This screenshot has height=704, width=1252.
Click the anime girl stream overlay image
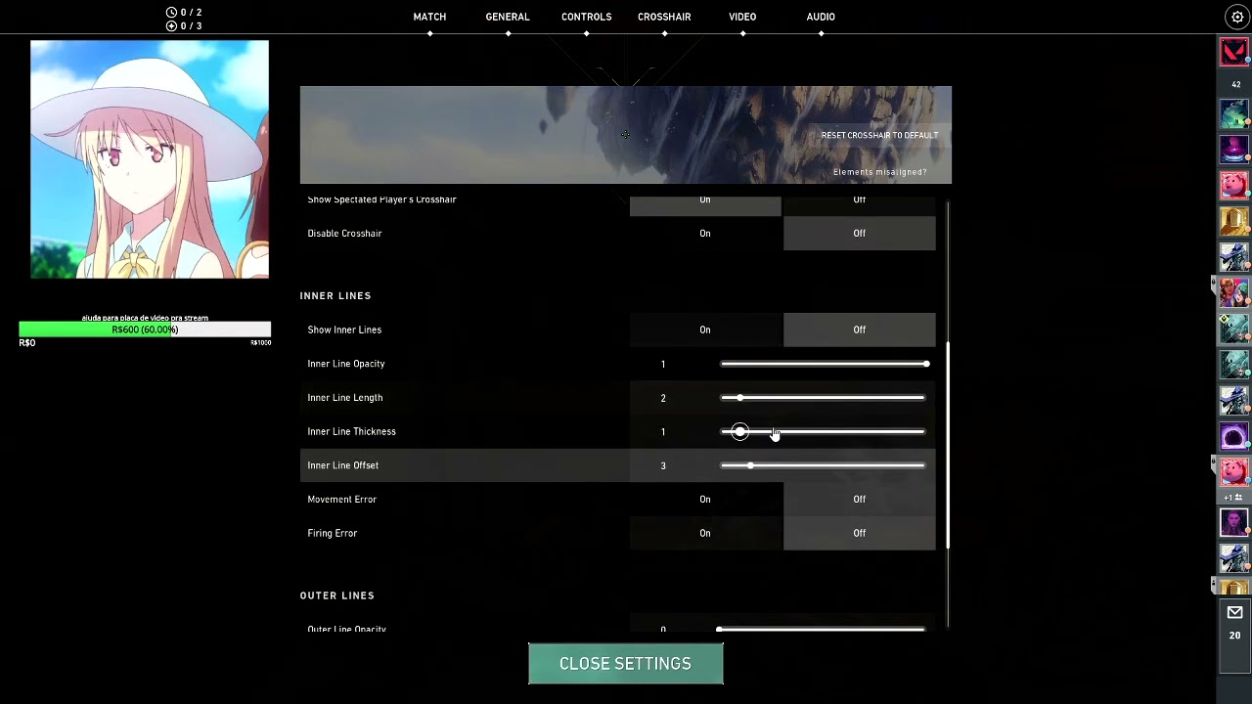(150, 159)
